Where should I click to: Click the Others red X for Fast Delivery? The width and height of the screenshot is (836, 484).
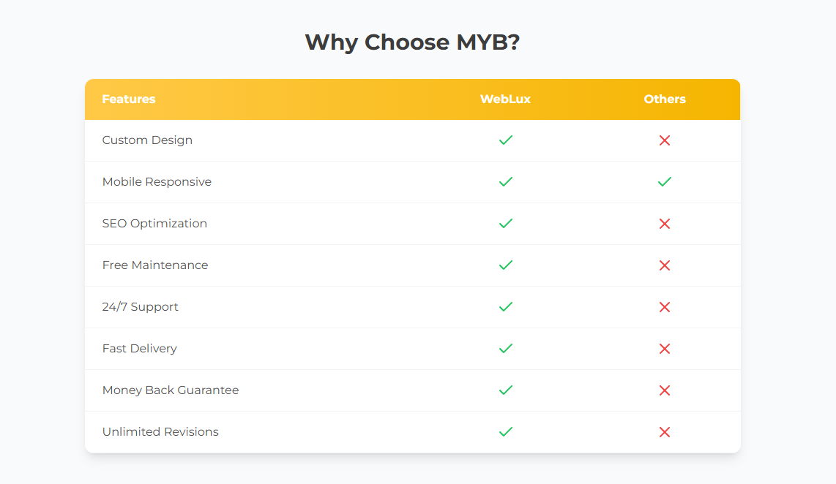click(x=665, y=349)
